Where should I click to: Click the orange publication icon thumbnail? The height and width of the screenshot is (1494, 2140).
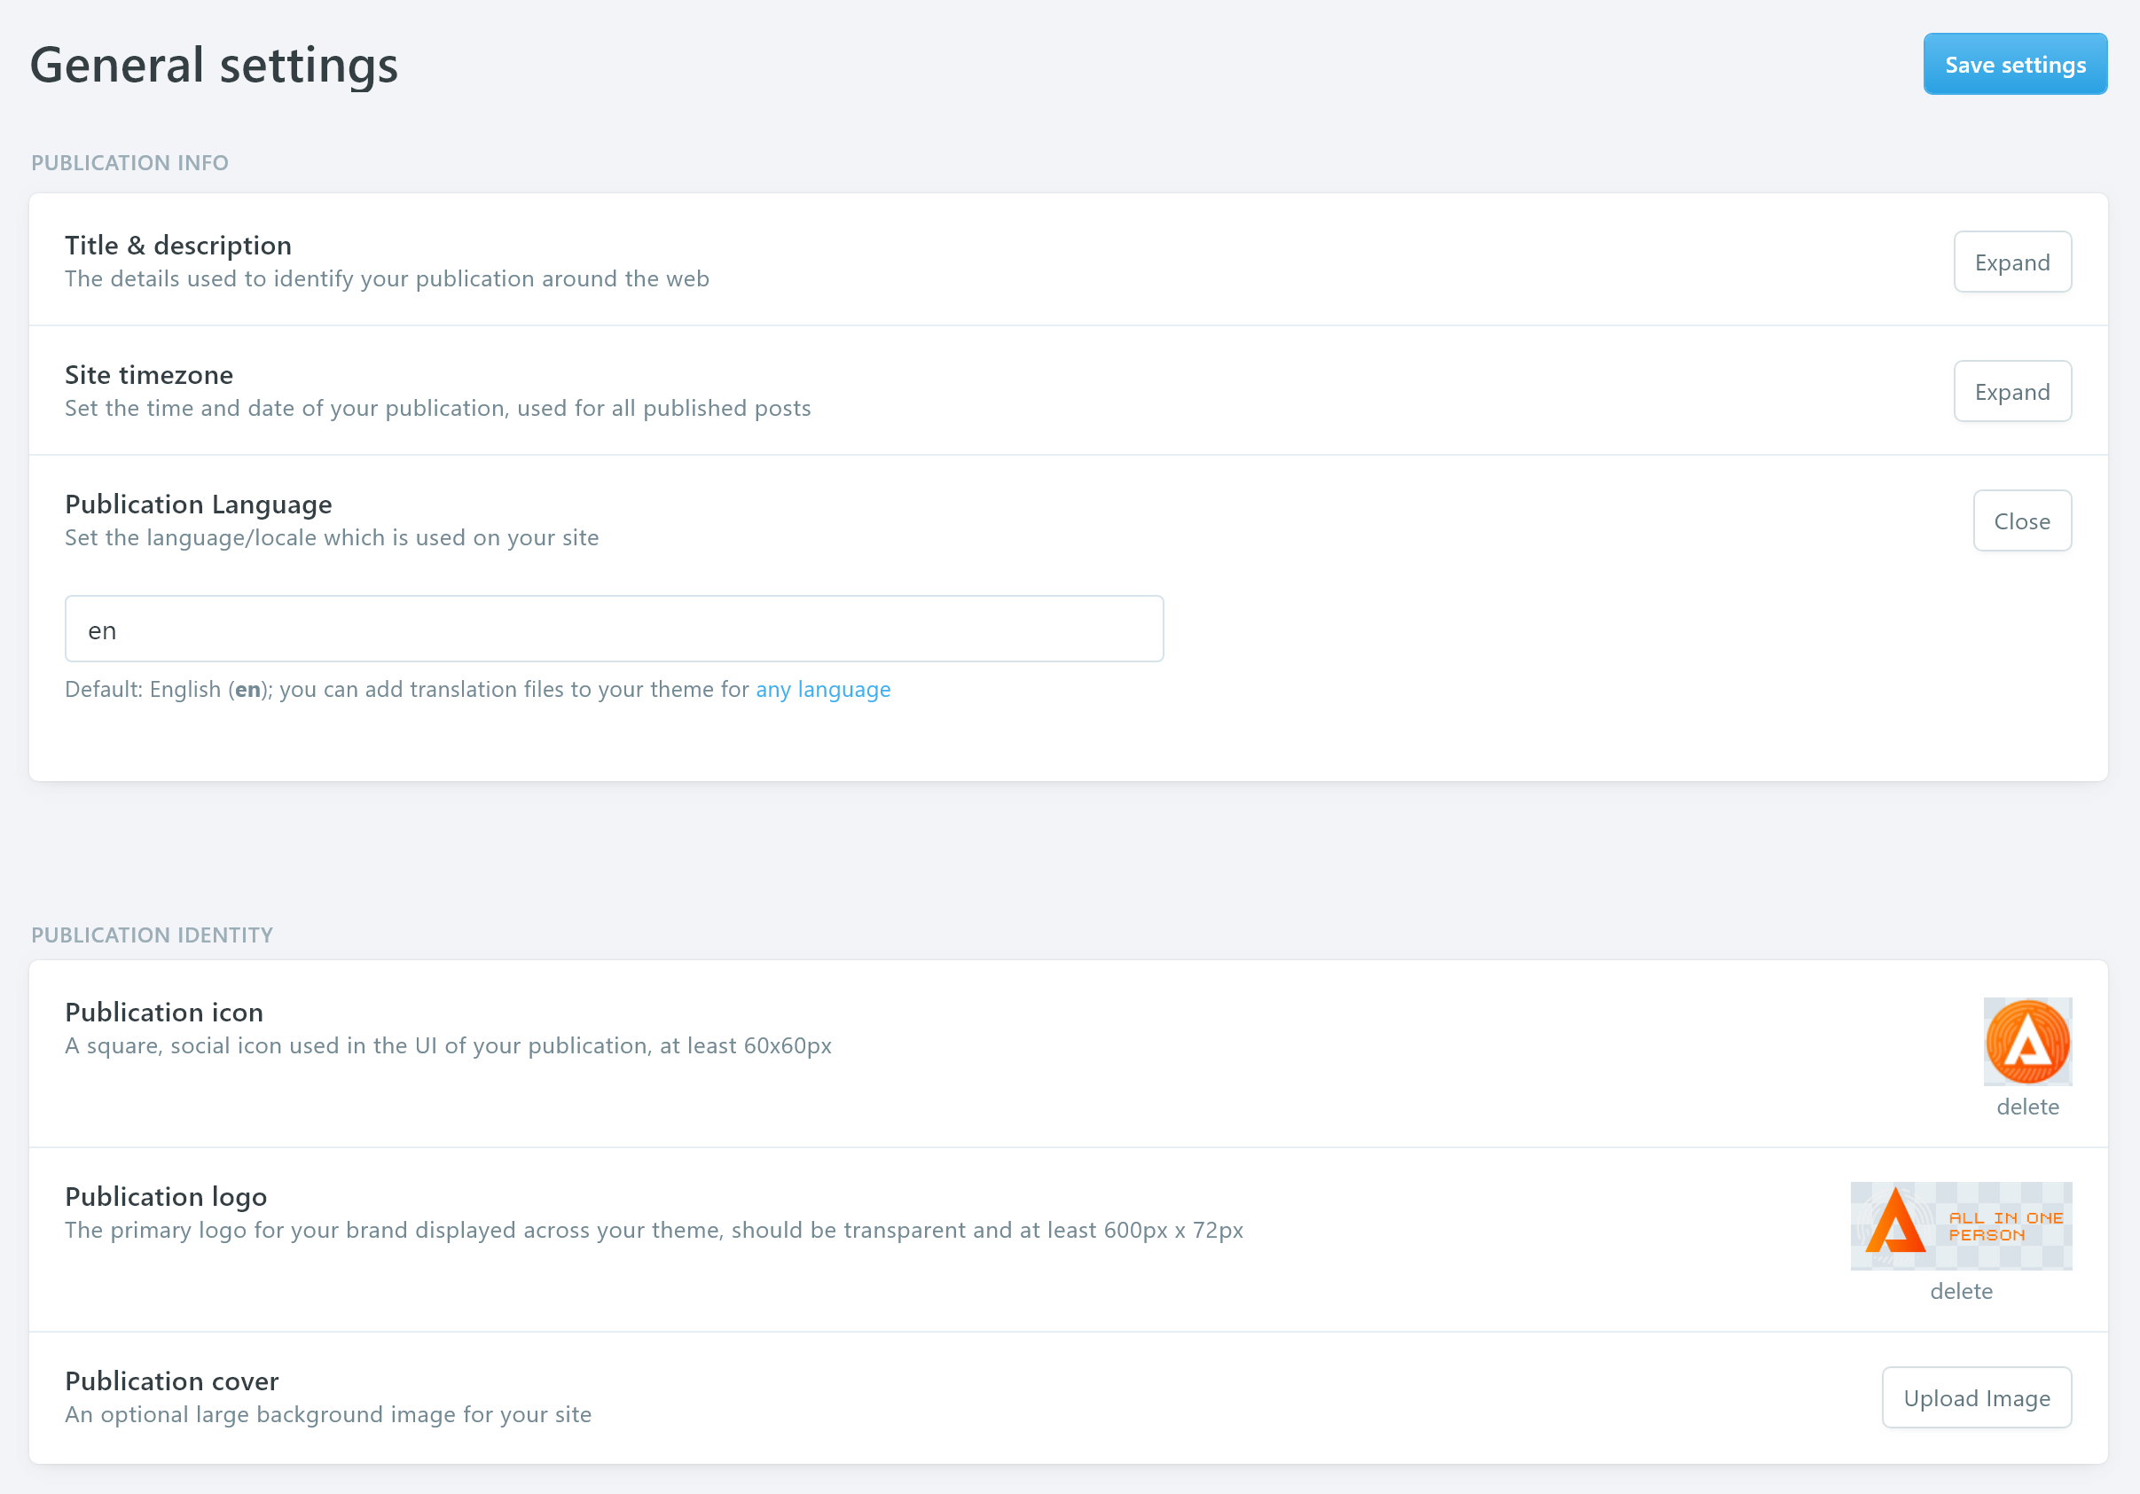coord(2026,1041)
